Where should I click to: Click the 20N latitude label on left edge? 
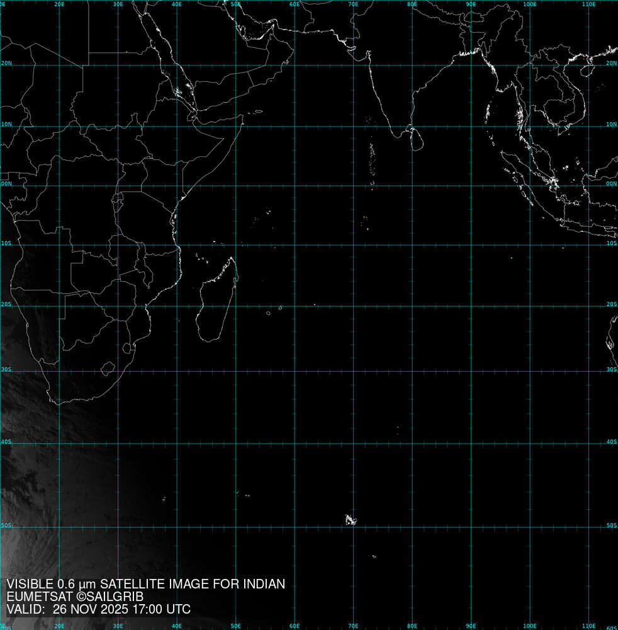6,64
